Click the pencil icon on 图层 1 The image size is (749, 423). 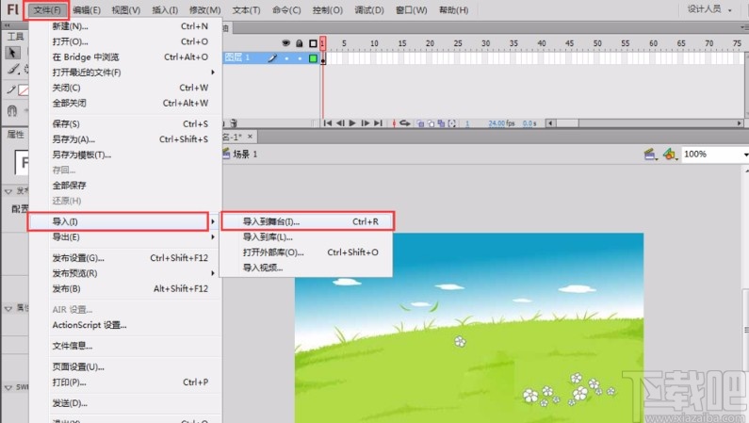tap(272, 58)
